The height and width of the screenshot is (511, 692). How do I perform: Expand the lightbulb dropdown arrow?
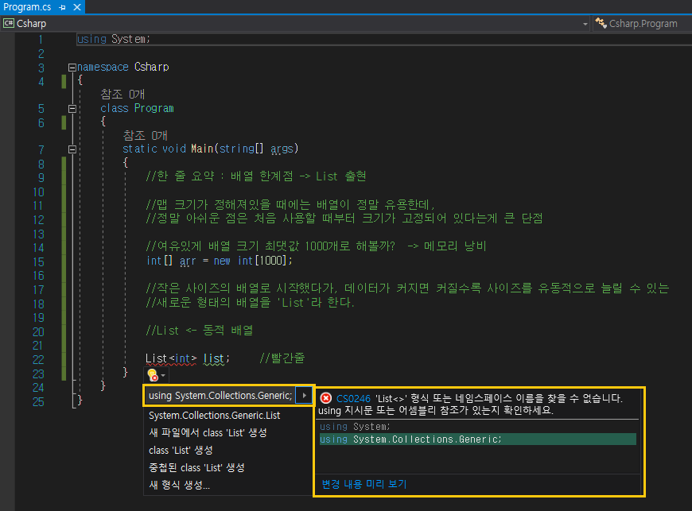[163, 376]
